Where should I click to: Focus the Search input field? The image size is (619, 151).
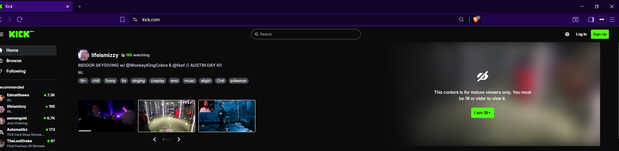(x=306, y=34)
